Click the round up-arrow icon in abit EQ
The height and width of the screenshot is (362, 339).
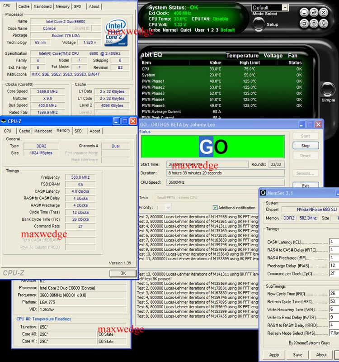314,24
